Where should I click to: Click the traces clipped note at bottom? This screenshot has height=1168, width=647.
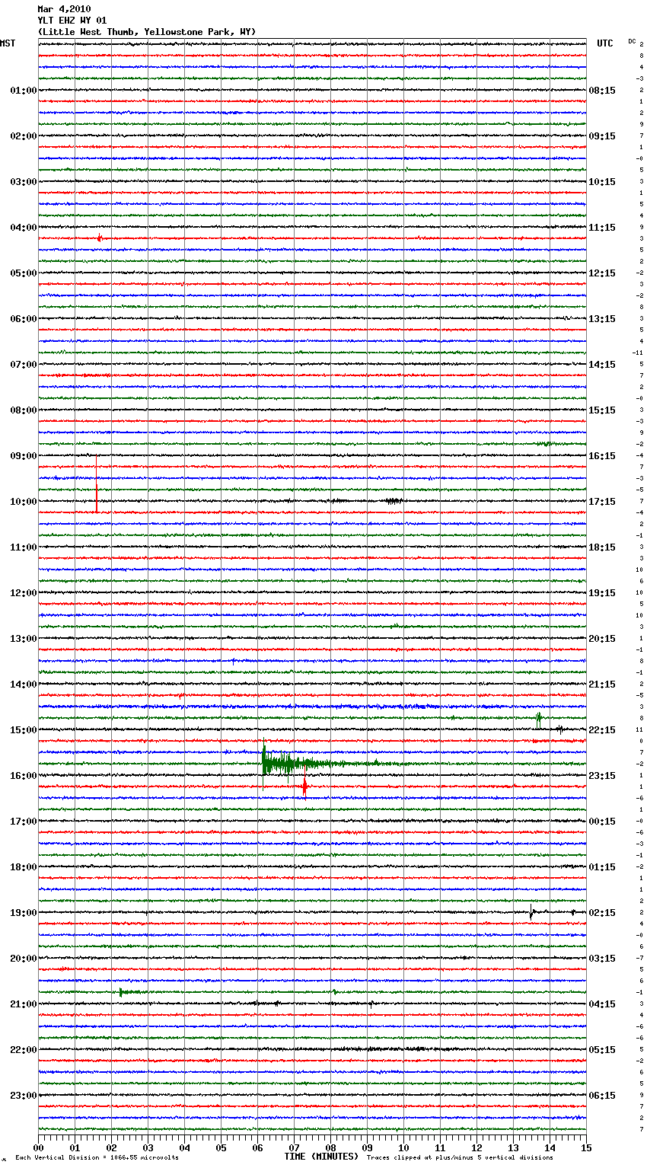click(x=460, y=1157)
